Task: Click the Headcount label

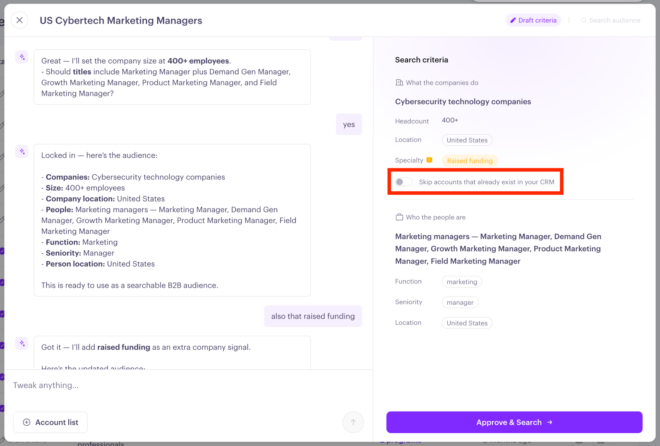Action: point(412,121)
